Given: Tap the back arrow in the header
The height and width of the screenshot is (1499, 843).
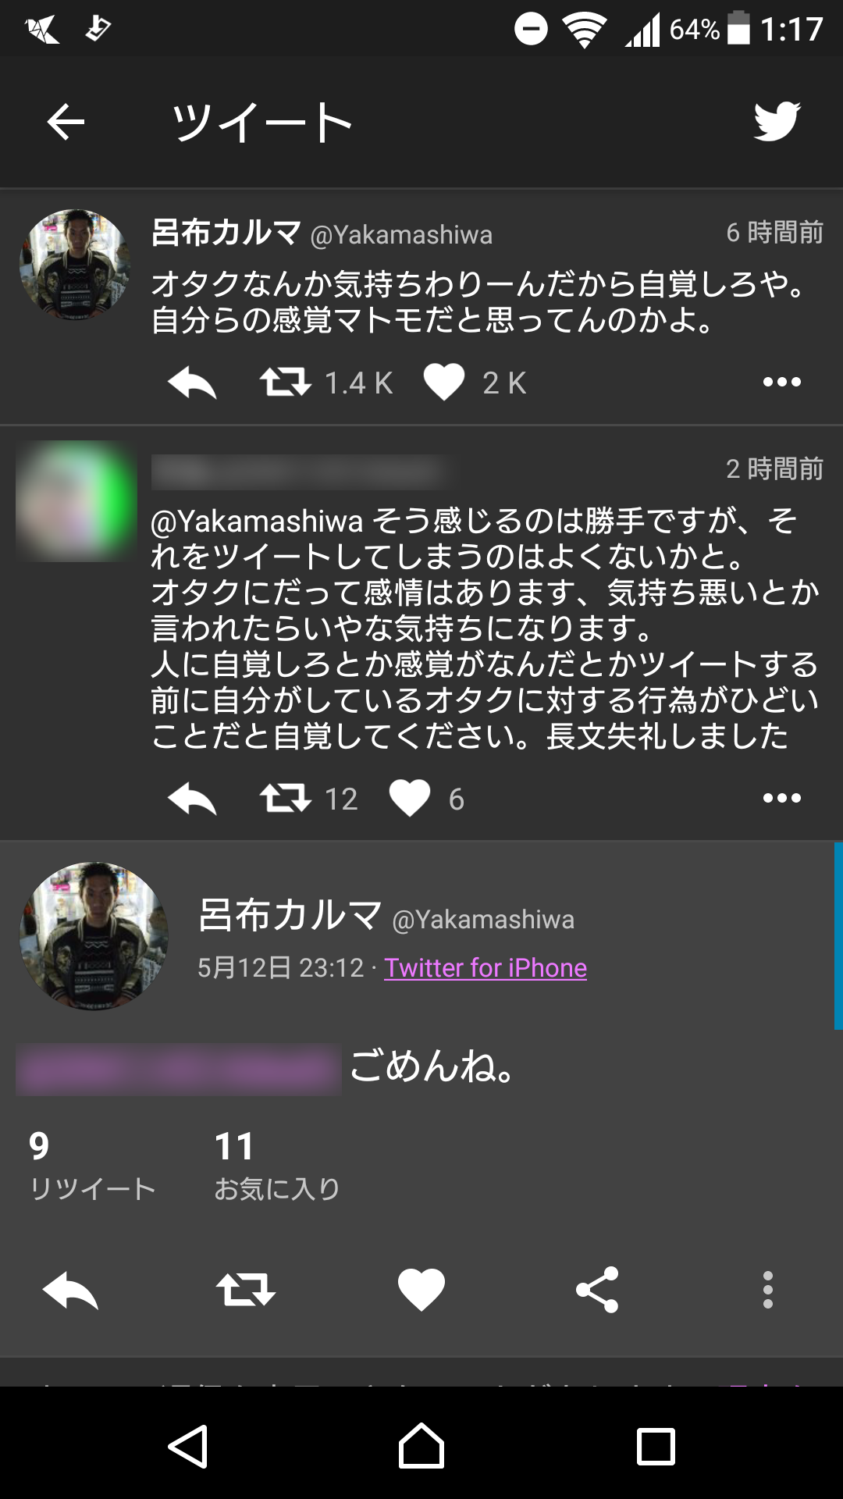Looking at the screenshot, I should (x=66, y=123).
